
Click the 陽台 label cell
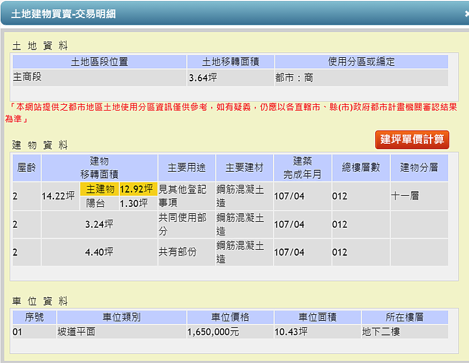(x=100, y=204)
